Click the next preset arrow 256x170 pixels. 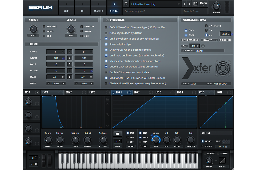tap(190, 4)
